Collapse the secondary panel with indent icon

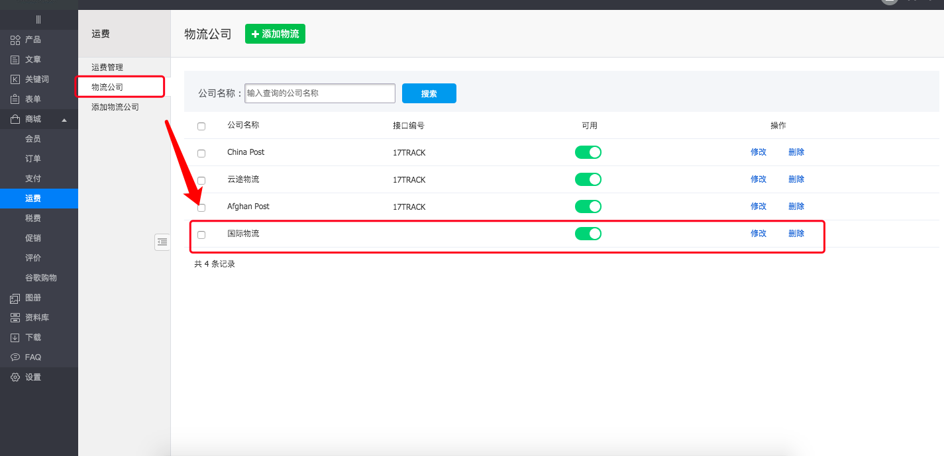point(162,242)
